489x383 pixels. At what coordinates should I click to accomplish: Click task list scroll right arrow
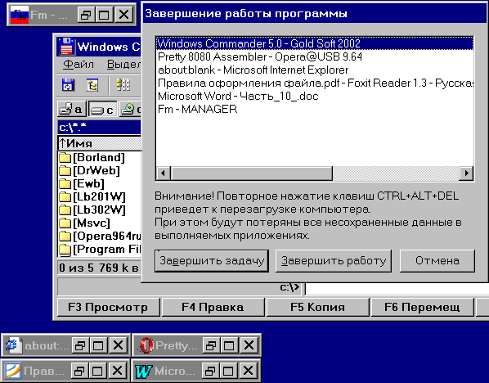[466, 173]
